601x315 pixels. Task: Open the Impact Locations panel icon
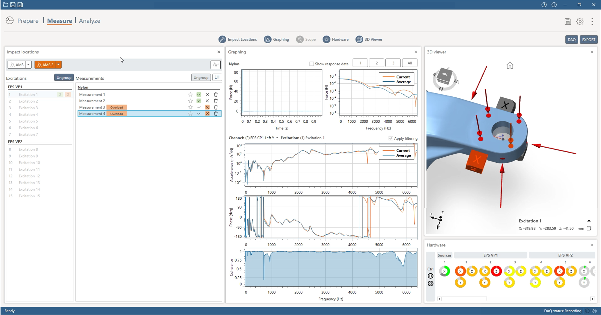pos(222,40)
